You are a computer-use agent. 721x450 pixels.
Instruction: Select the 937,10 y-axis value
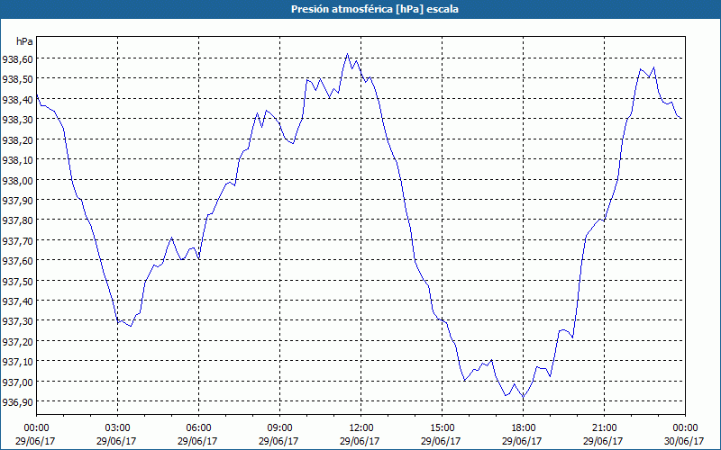(17, 362)
